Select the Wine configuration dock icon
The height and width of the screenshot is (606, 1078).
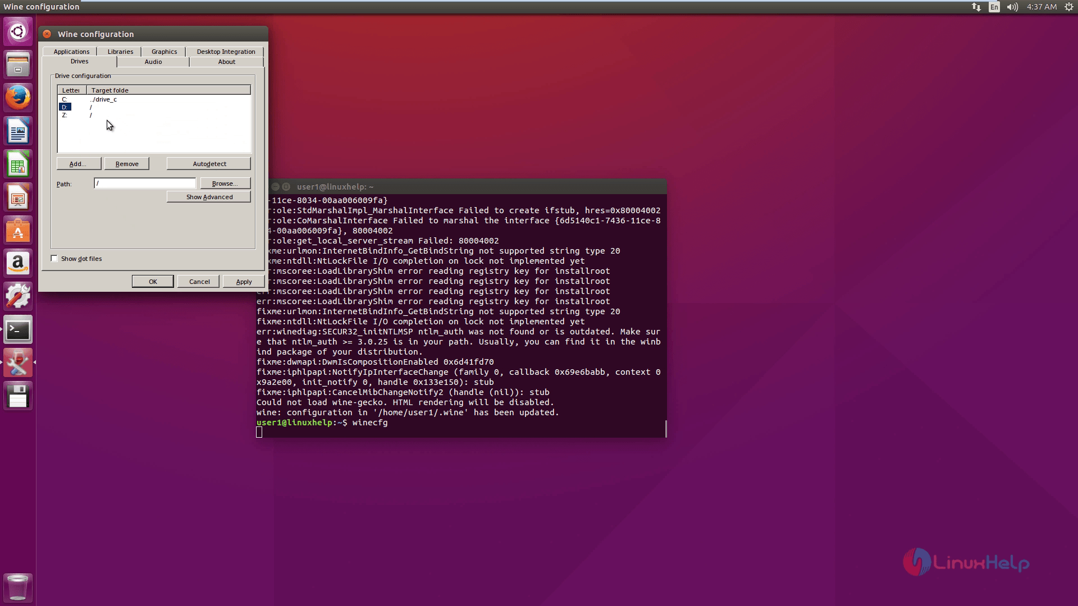click(18, 363)
